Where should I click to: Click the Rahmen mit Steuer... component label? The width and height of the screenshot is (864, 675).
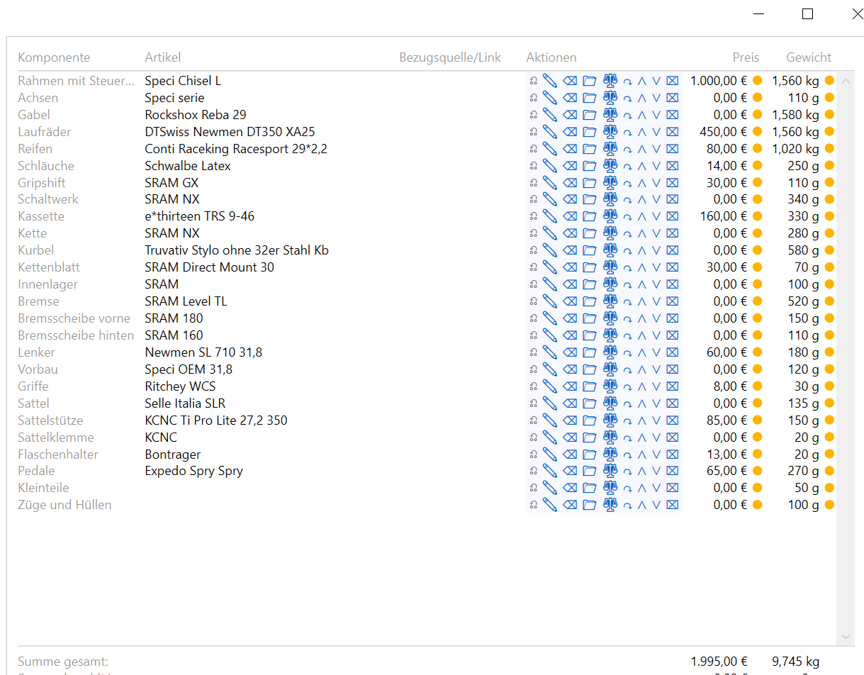pyautogui.click(x=76, y=81)
